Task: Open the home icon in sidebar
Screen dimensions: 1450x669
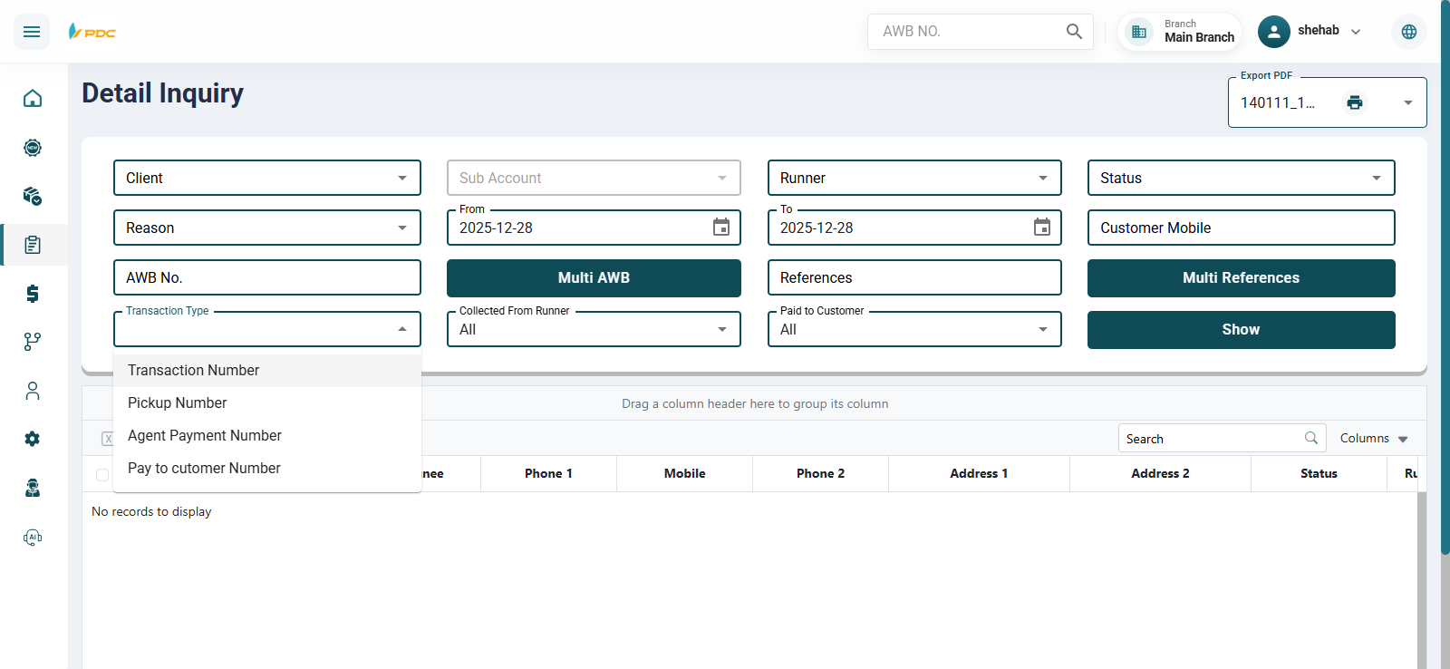Action: pos(33,98)
